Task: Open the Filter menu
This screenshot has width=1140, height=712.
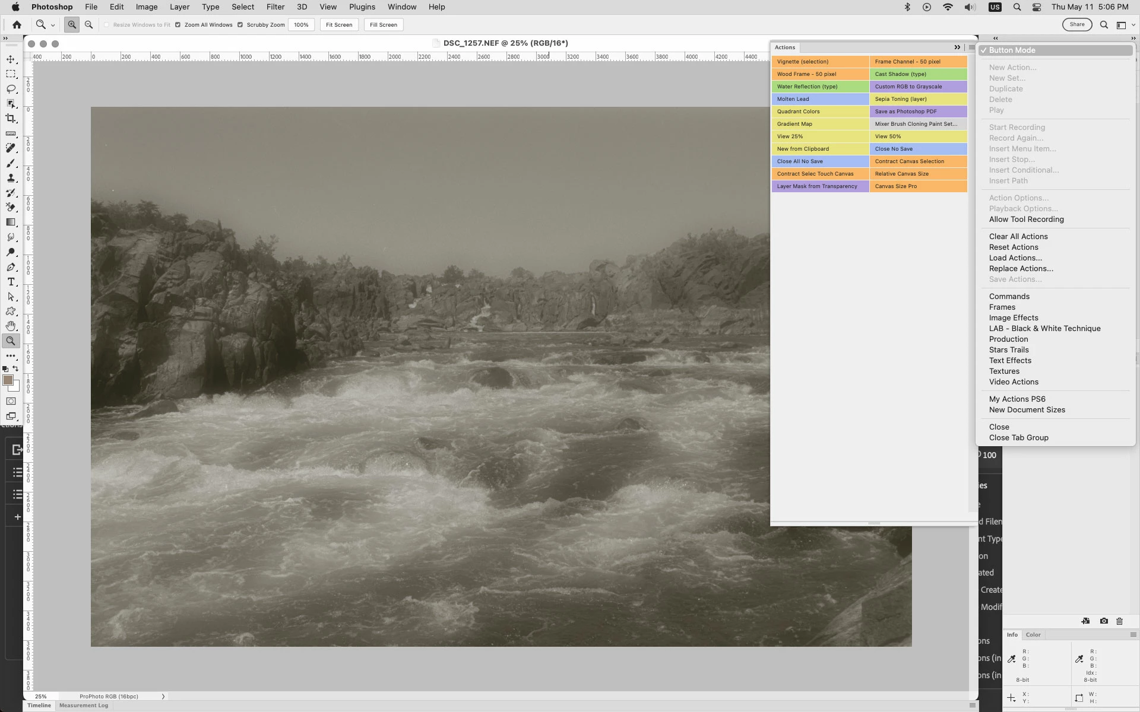Action: tap(275, 7)
